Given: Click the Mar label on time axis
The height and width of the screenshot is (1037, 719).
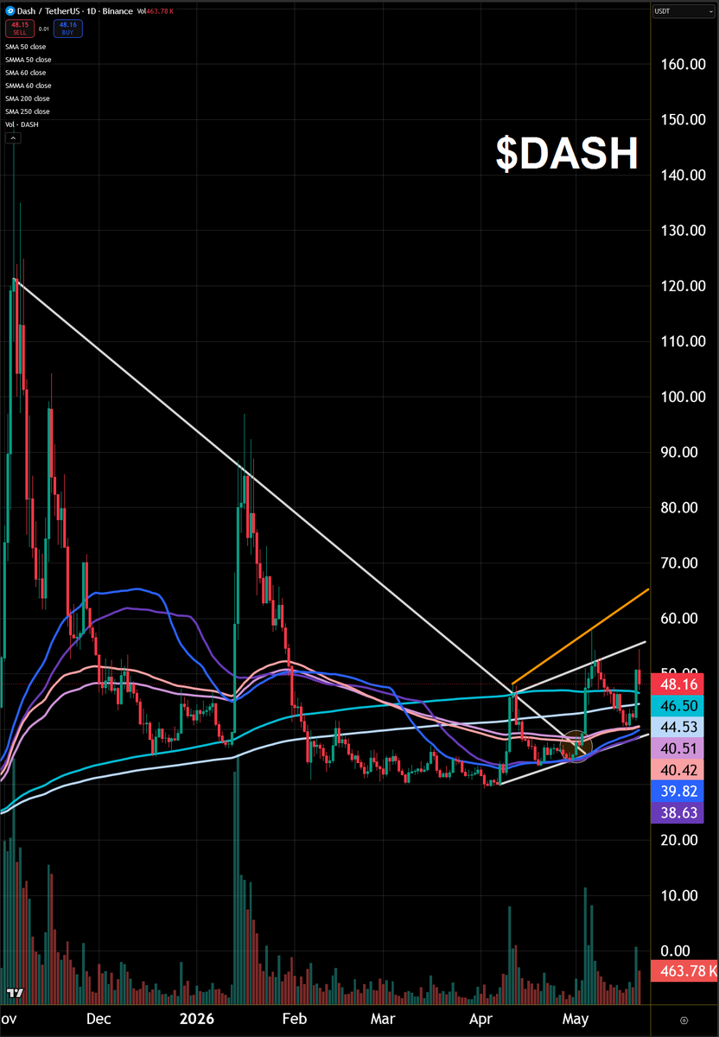Looking at the screenshot, I should (x=382, y=1020).
